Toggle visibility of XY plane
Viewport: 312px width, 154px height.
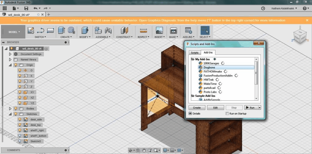tap(20, 92)
